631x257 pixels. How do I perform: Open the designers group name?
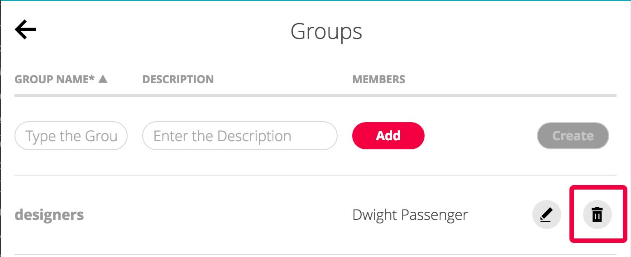coord(49,214)
